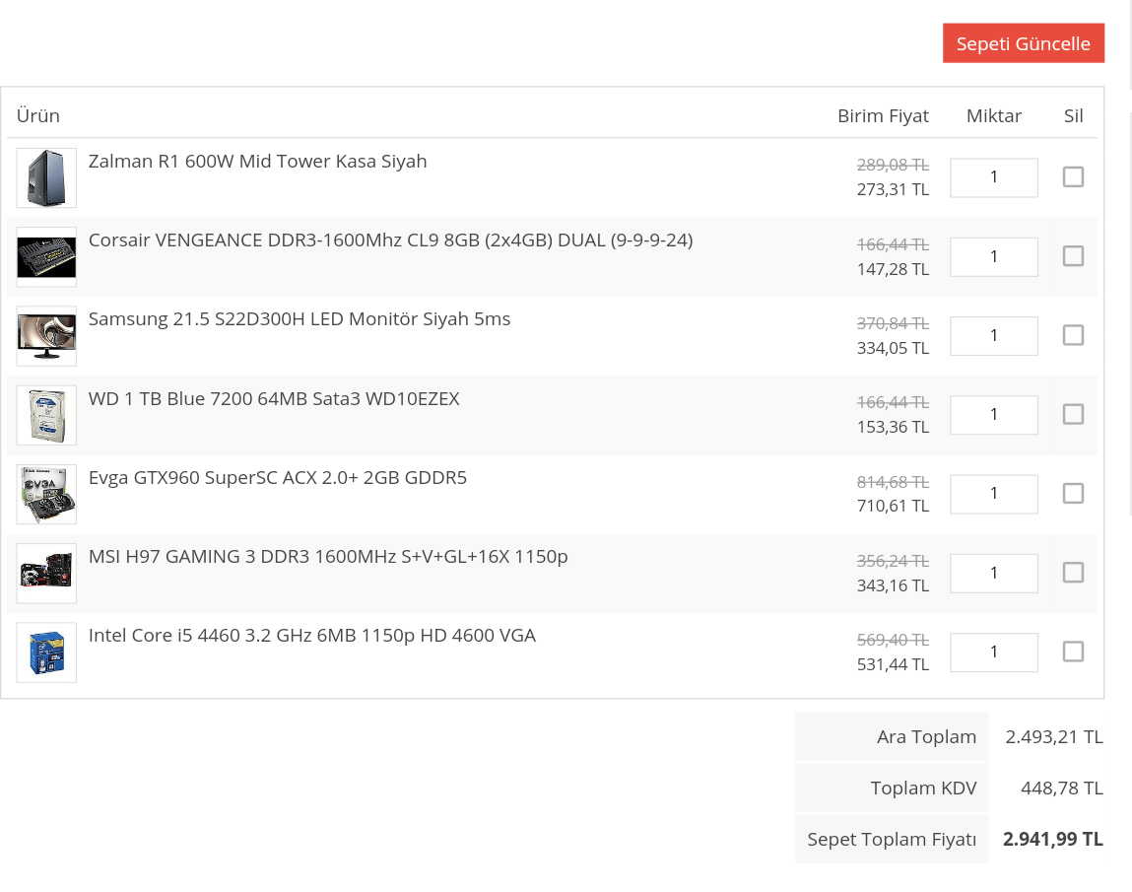Open the MSI H97 motherboard thumbnail

point(46,574)
